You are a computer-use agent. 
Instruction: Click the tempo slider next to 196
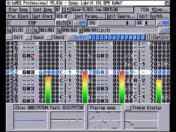click(116, 23)
